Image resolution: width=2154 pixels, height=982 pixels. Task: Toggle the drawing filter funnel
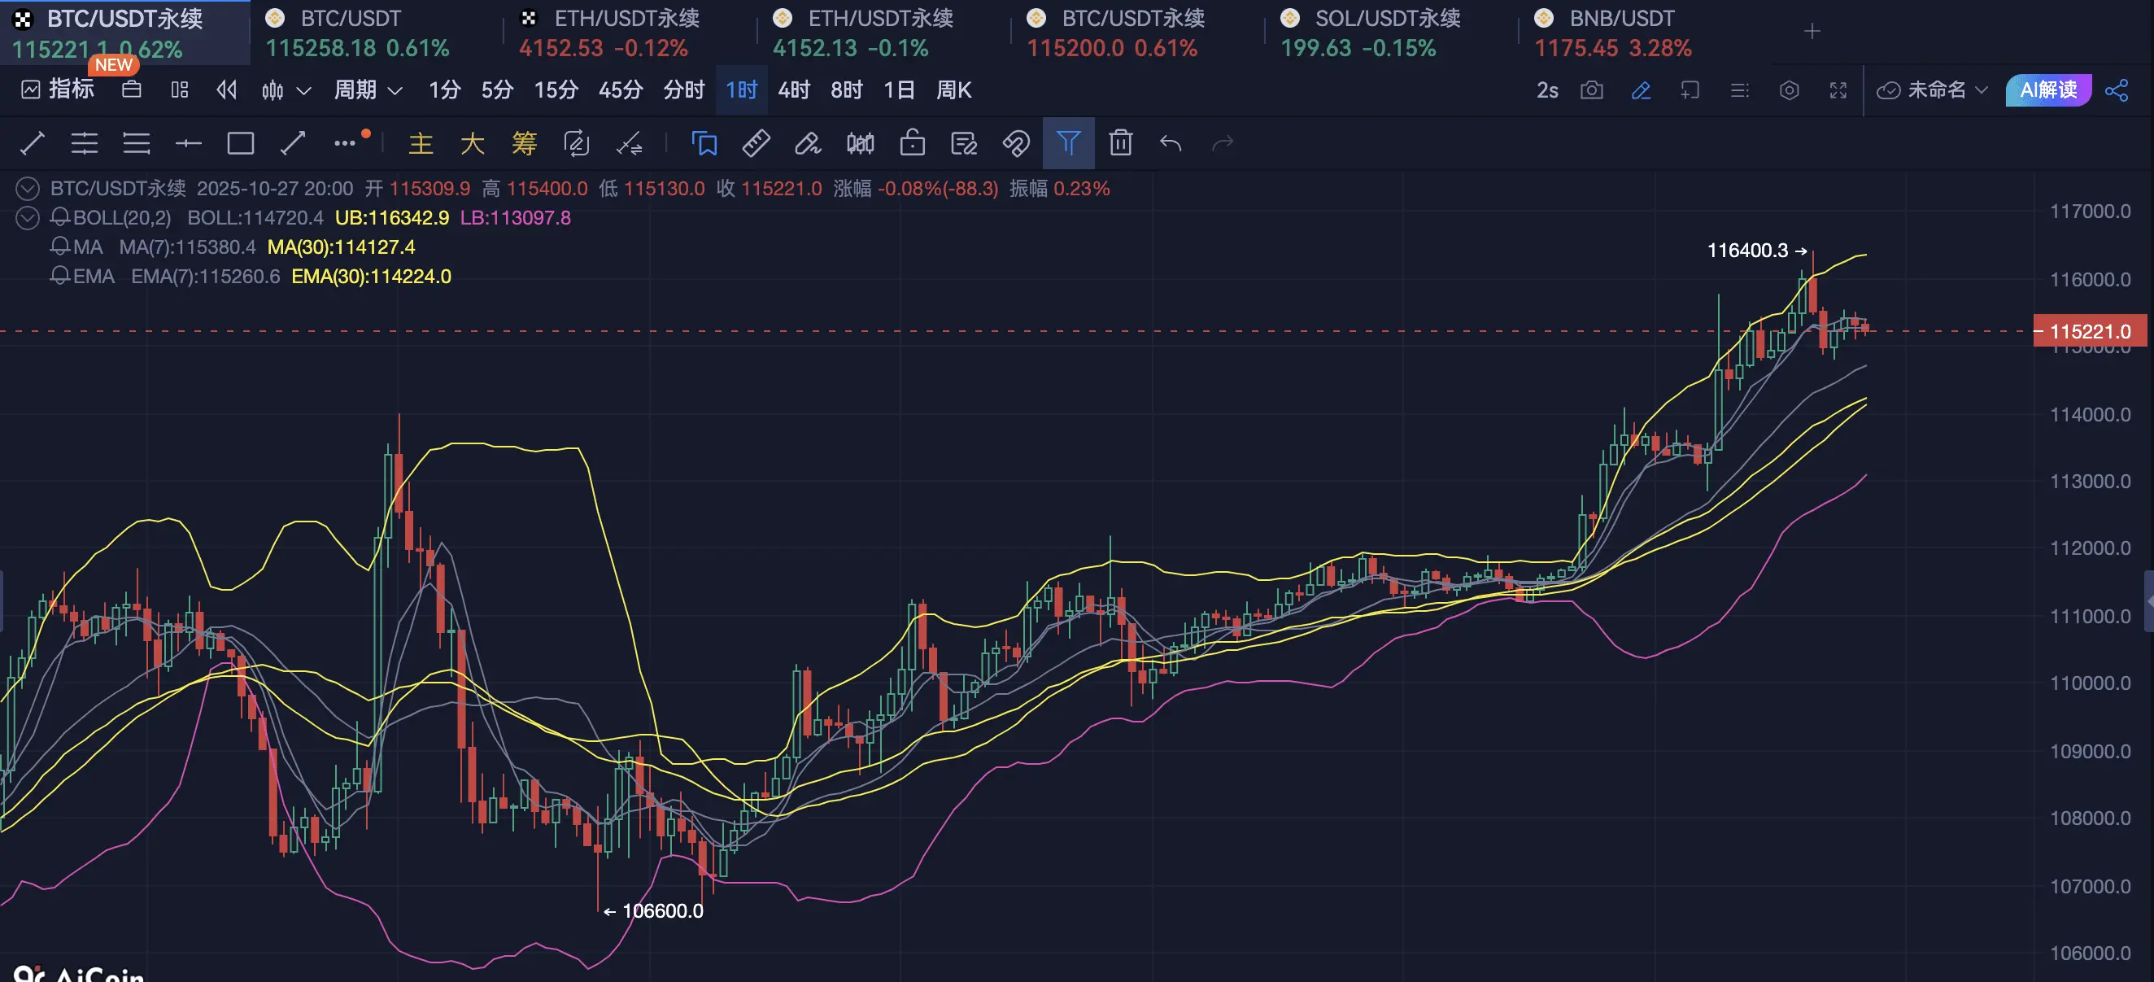point(1068,143)
